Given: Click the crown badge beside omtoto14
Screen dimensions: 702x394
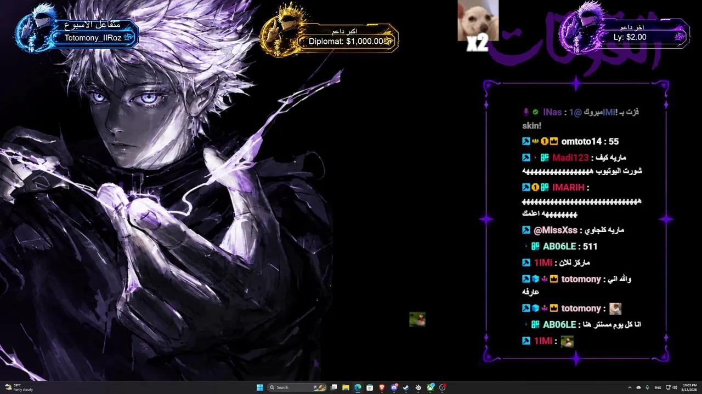Looking at the screenshot, I should point(554,142).
